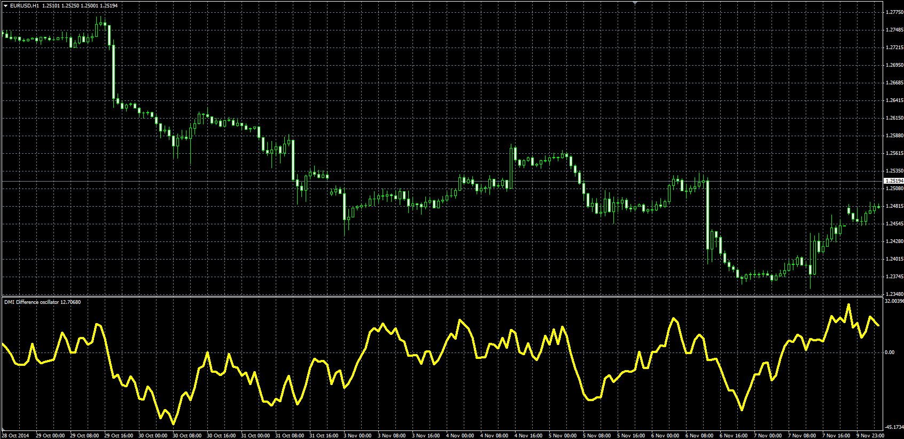
Task: Click the 1.27485 price scale value
Action: click(894, 30)
